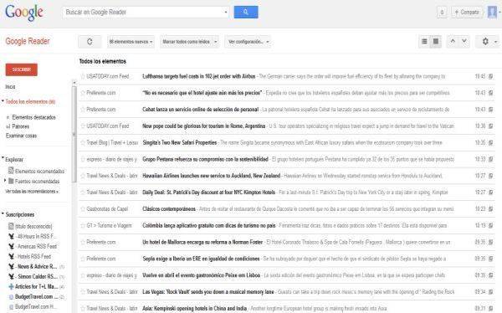Open search box options dropdown arrow
Screen dimensions: 502x313
click(x=226, y=13)
